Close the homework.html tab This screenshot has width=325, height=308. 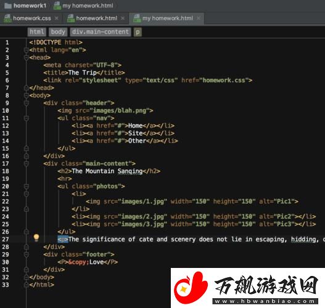click(123, 18)
